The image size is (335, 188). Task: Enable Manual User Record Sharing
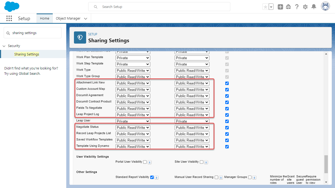[216, 177]
